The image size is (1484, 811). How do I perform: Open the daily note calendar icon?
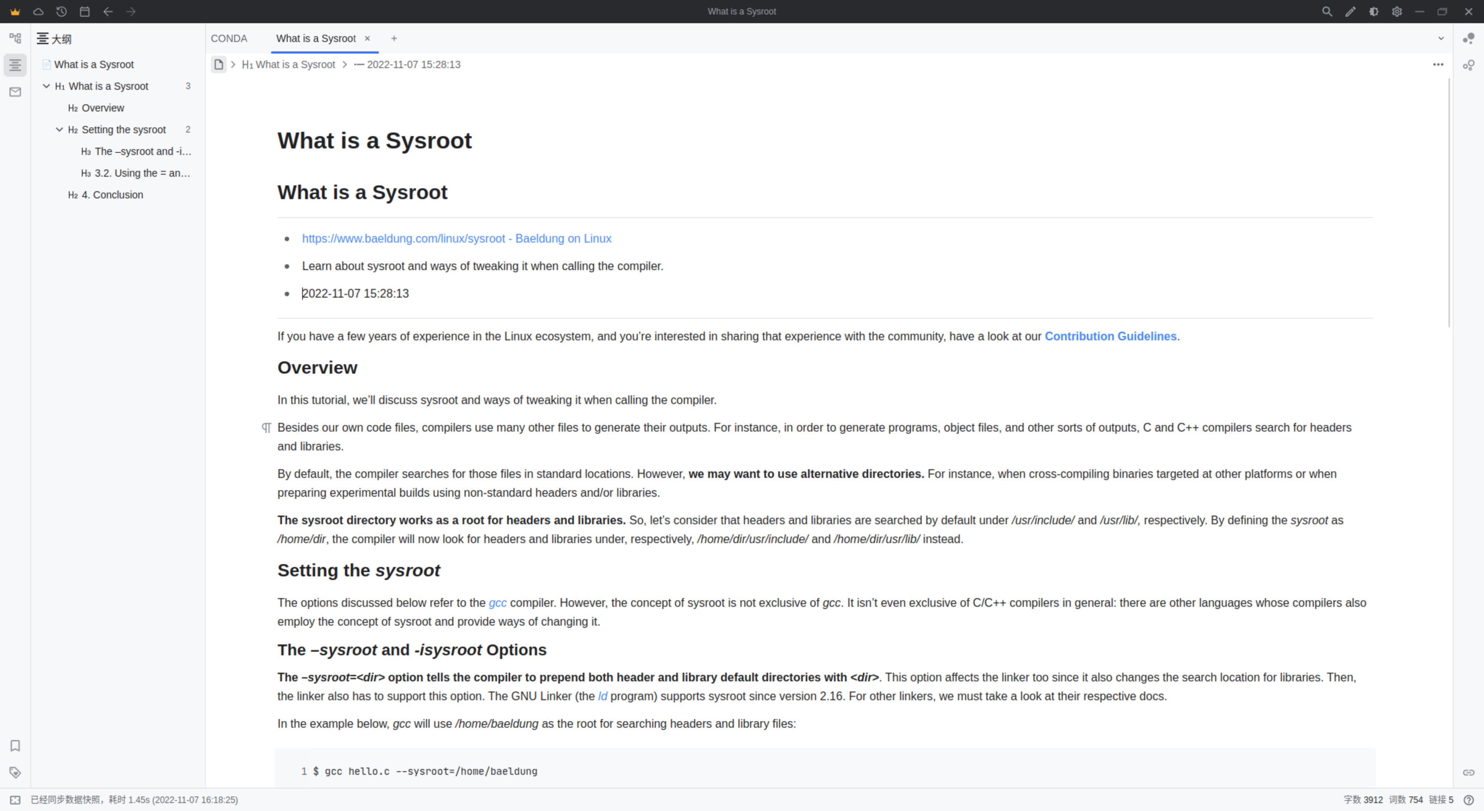[85, 12]
